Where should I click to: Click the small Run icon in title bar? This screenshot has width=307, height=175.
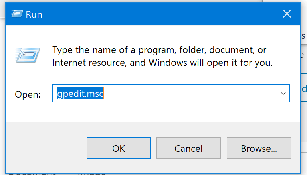17,14
